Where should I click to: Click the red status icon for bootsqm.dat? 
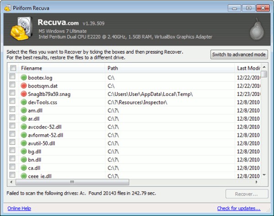pos(24,86)
